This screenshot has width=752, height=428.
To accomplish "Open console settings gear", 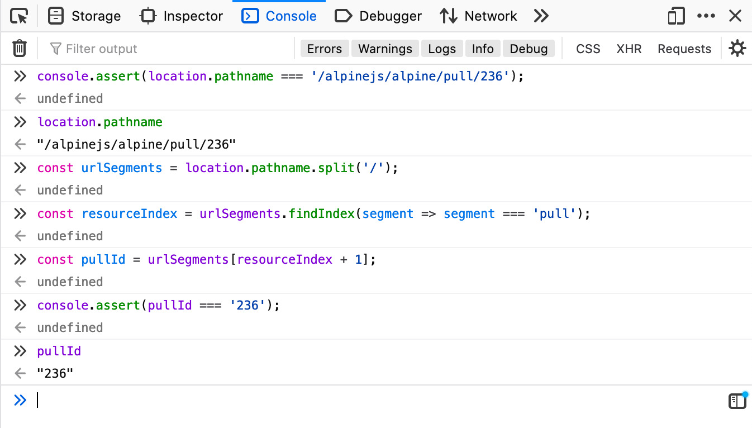I will pos(737,49).
